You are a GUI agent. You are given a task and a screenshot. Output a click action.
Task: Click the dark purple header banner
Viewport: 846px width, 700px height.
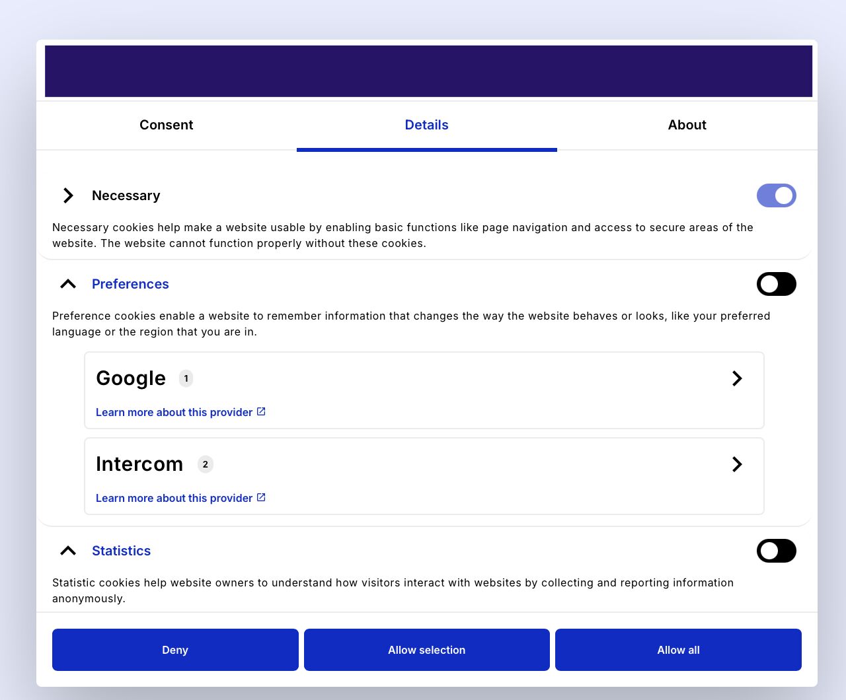point(428,71)
